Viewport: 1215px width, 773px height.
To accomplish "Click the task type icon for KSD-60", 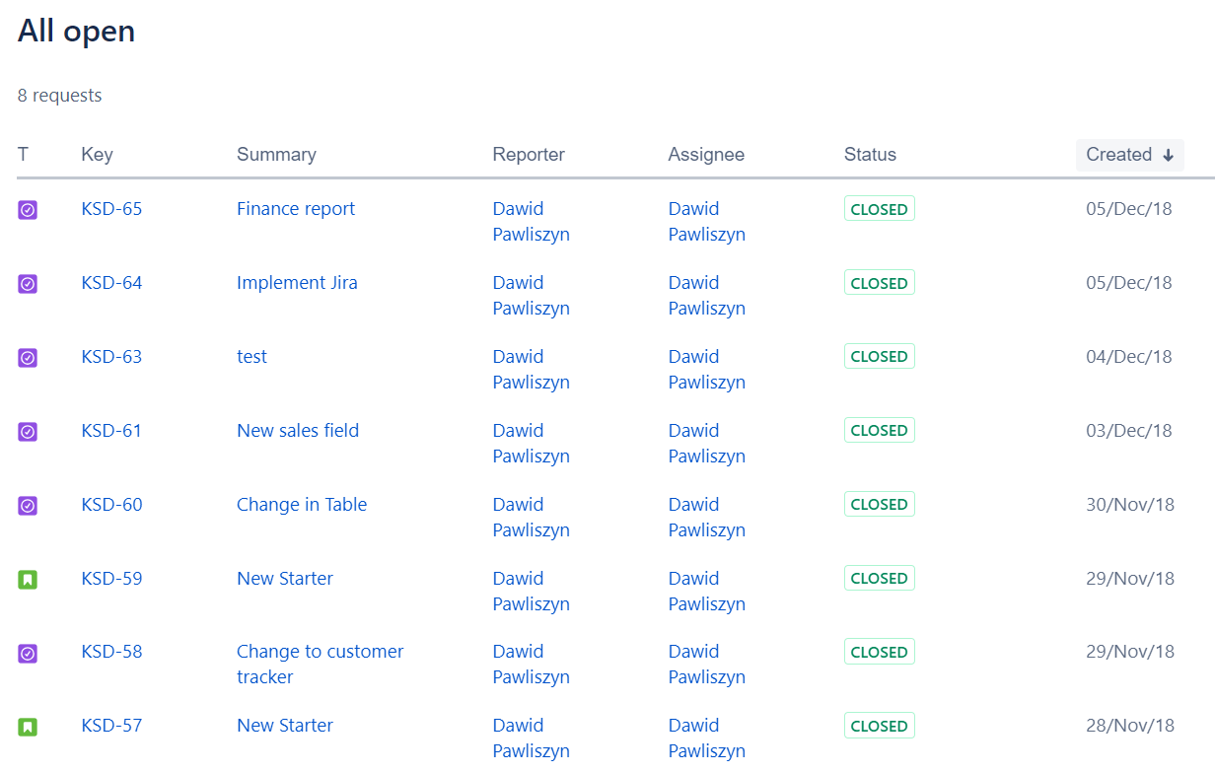I will point(28,505).
